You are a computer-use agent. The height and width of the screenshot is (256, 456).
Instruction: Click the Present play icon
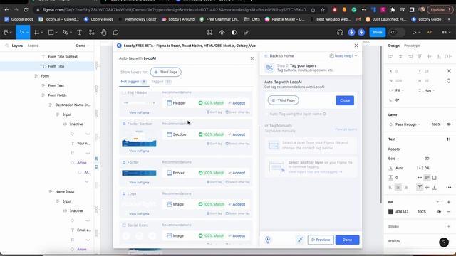tap(414, 33)
